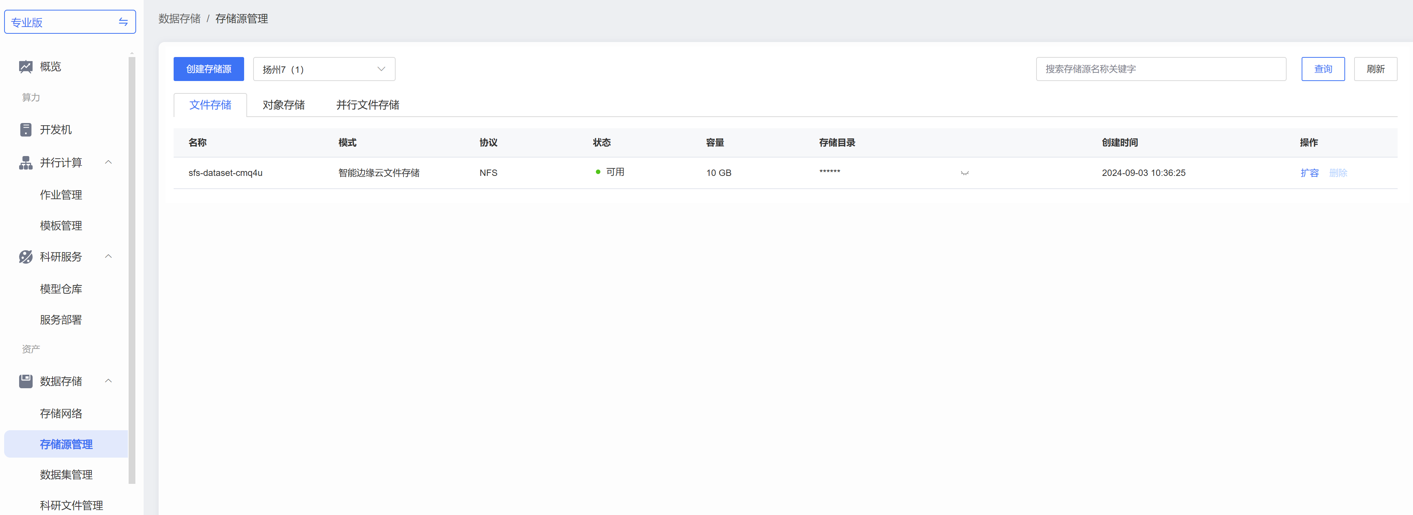Viewport: 1413px width, 515px height.
Task: Click the 可用 status cell
Action: click(610, 172)
